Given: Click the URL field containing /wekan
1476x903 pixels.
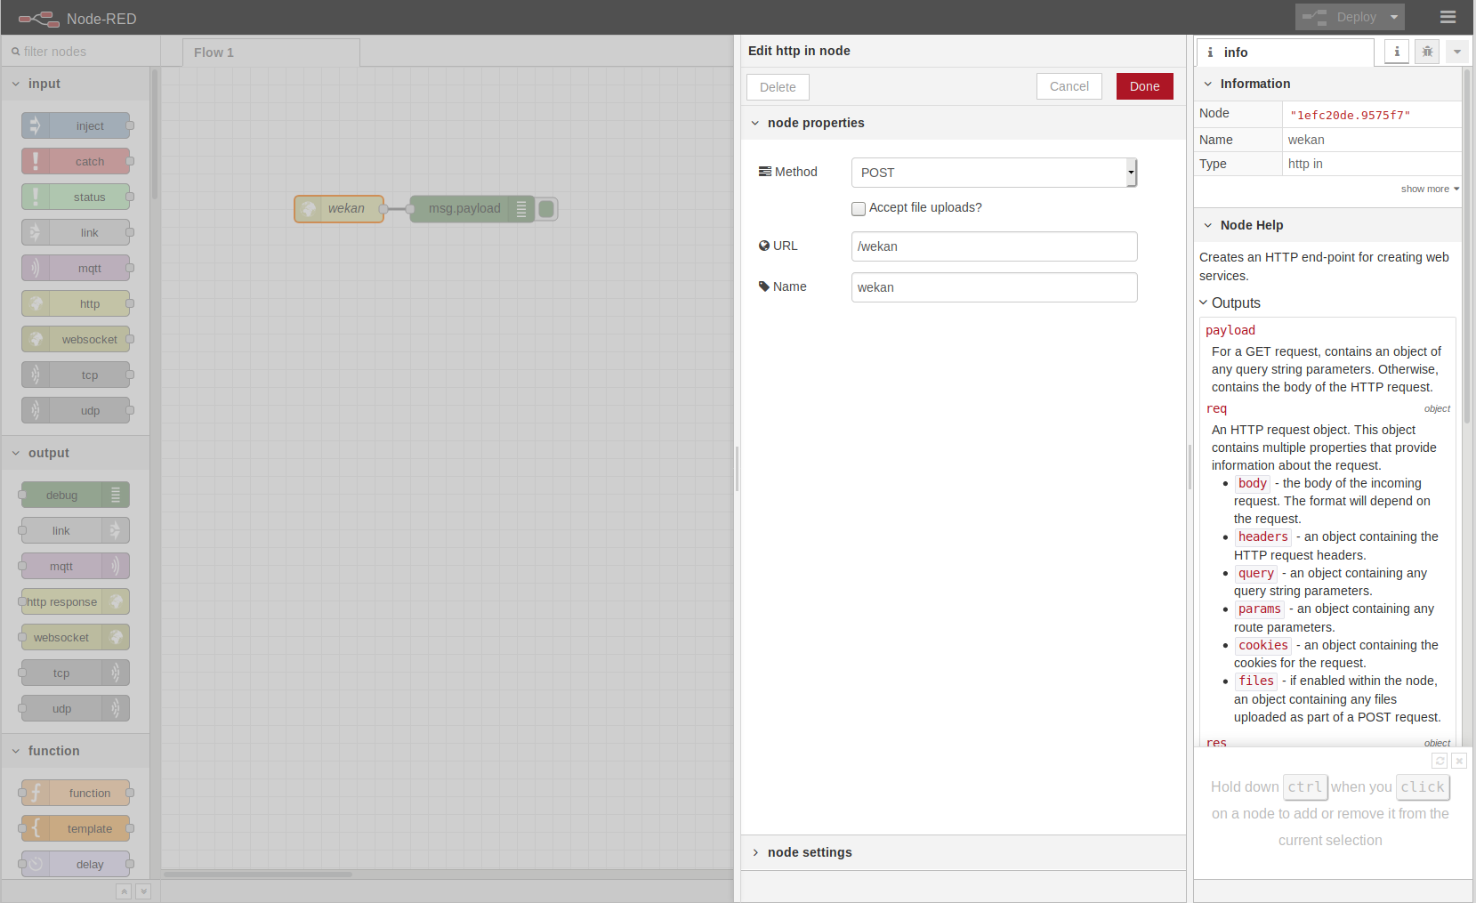Looking at the screenshot, I should tap(993, 246).
